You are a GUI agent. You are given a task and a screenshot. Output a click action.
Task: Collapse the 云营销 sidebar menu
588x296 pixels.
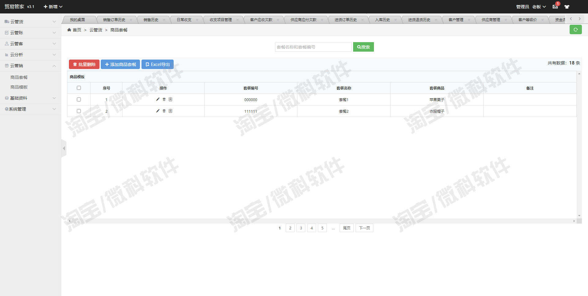(30, 66)
